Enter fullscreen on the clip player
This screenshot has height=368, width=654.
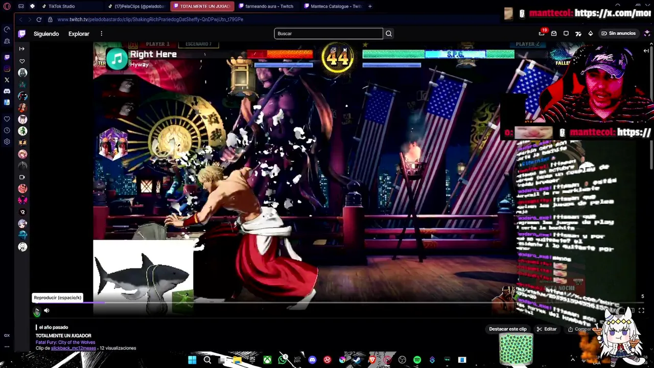(641, 310)
